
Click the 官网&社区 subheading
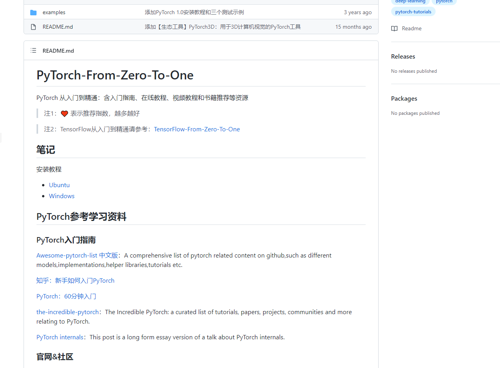(55, 357)
